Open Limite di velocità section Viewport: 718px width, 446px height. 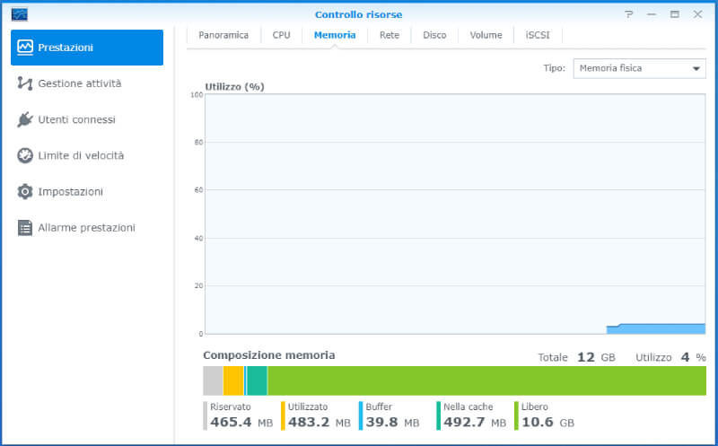pos(87,155)
